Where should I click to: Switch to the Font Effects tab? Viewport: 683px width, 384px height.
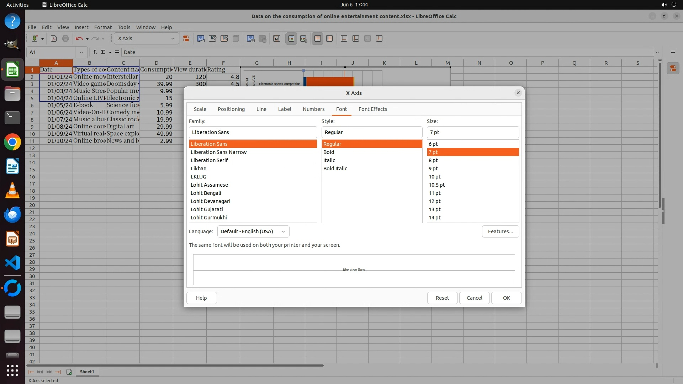[372, 109]
